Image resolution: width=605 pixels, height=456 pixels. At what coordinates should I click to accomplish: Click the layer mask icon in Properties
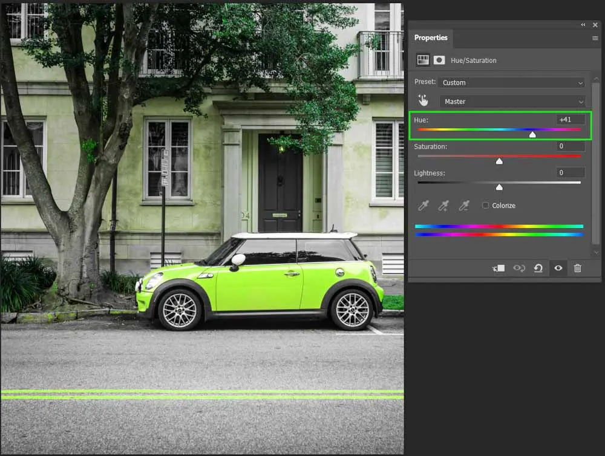point(439,60)
